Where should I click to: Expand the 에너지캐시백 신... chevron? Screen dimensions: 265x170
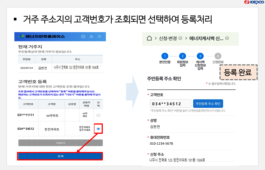227,38
